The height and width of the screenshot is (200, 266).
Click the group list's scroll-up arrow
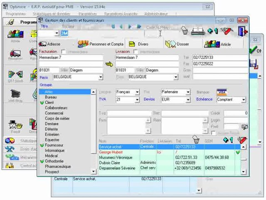93,92
